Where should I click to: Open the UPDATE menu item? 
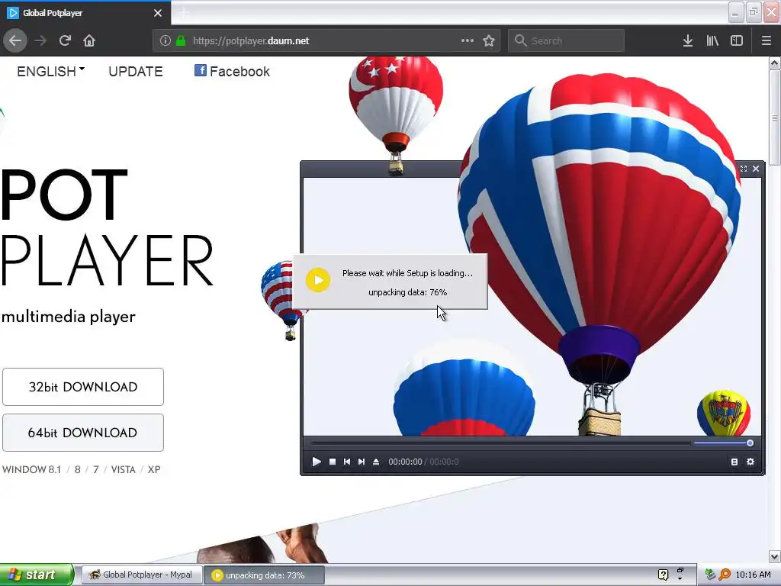pos(136,72)
